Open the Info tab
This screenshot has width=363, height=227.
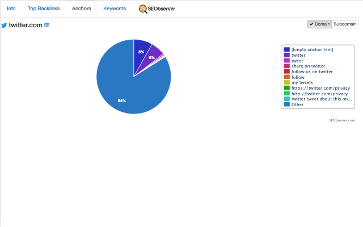pyautogui.click(x=11, y=9)
